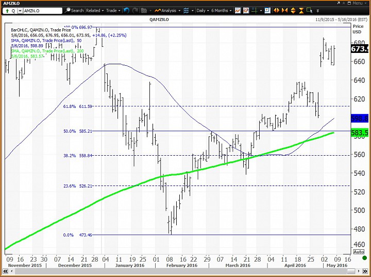Click the green status indicator dot
Screen dimensions: 371x277
point(364,258)
